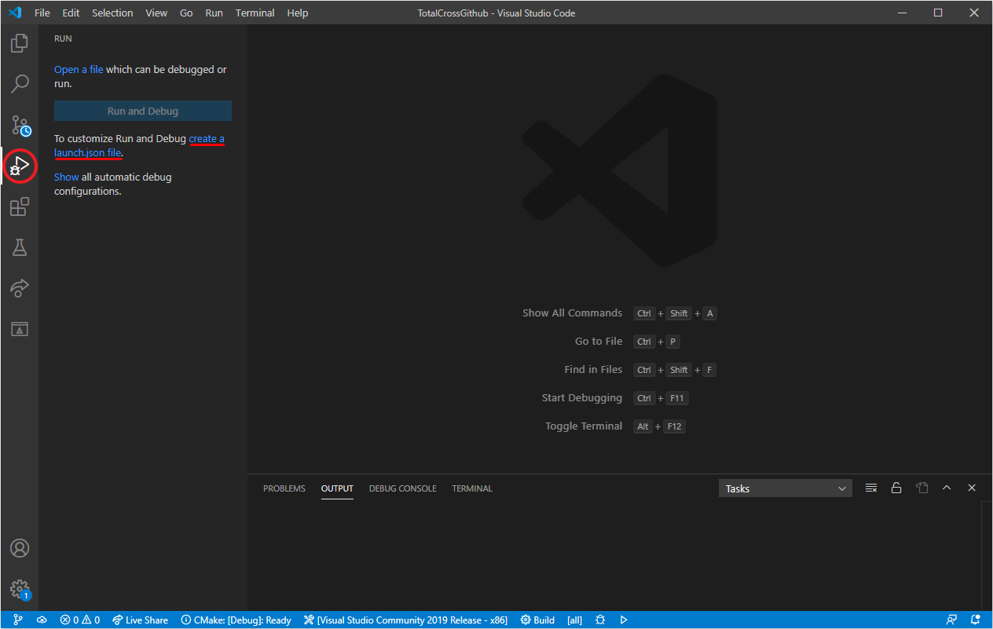Click the Build button in status bar
The image size is (993, 629).
tap(537, 620)
